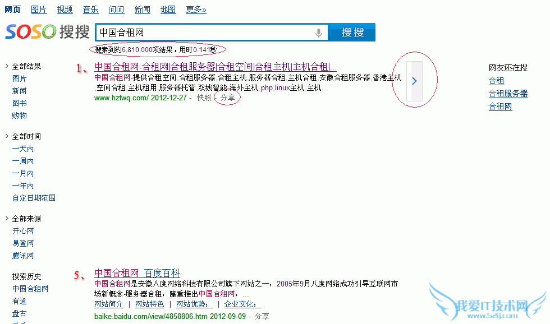Collapse the 全部来源 section arrow
550x324 pixels.
[7, 218]
